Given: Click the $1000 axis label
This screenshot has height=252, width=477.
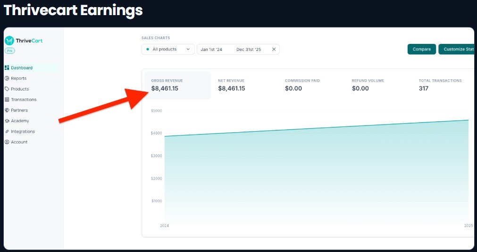Looking at the screenshot, I should (x=156, y=201).
